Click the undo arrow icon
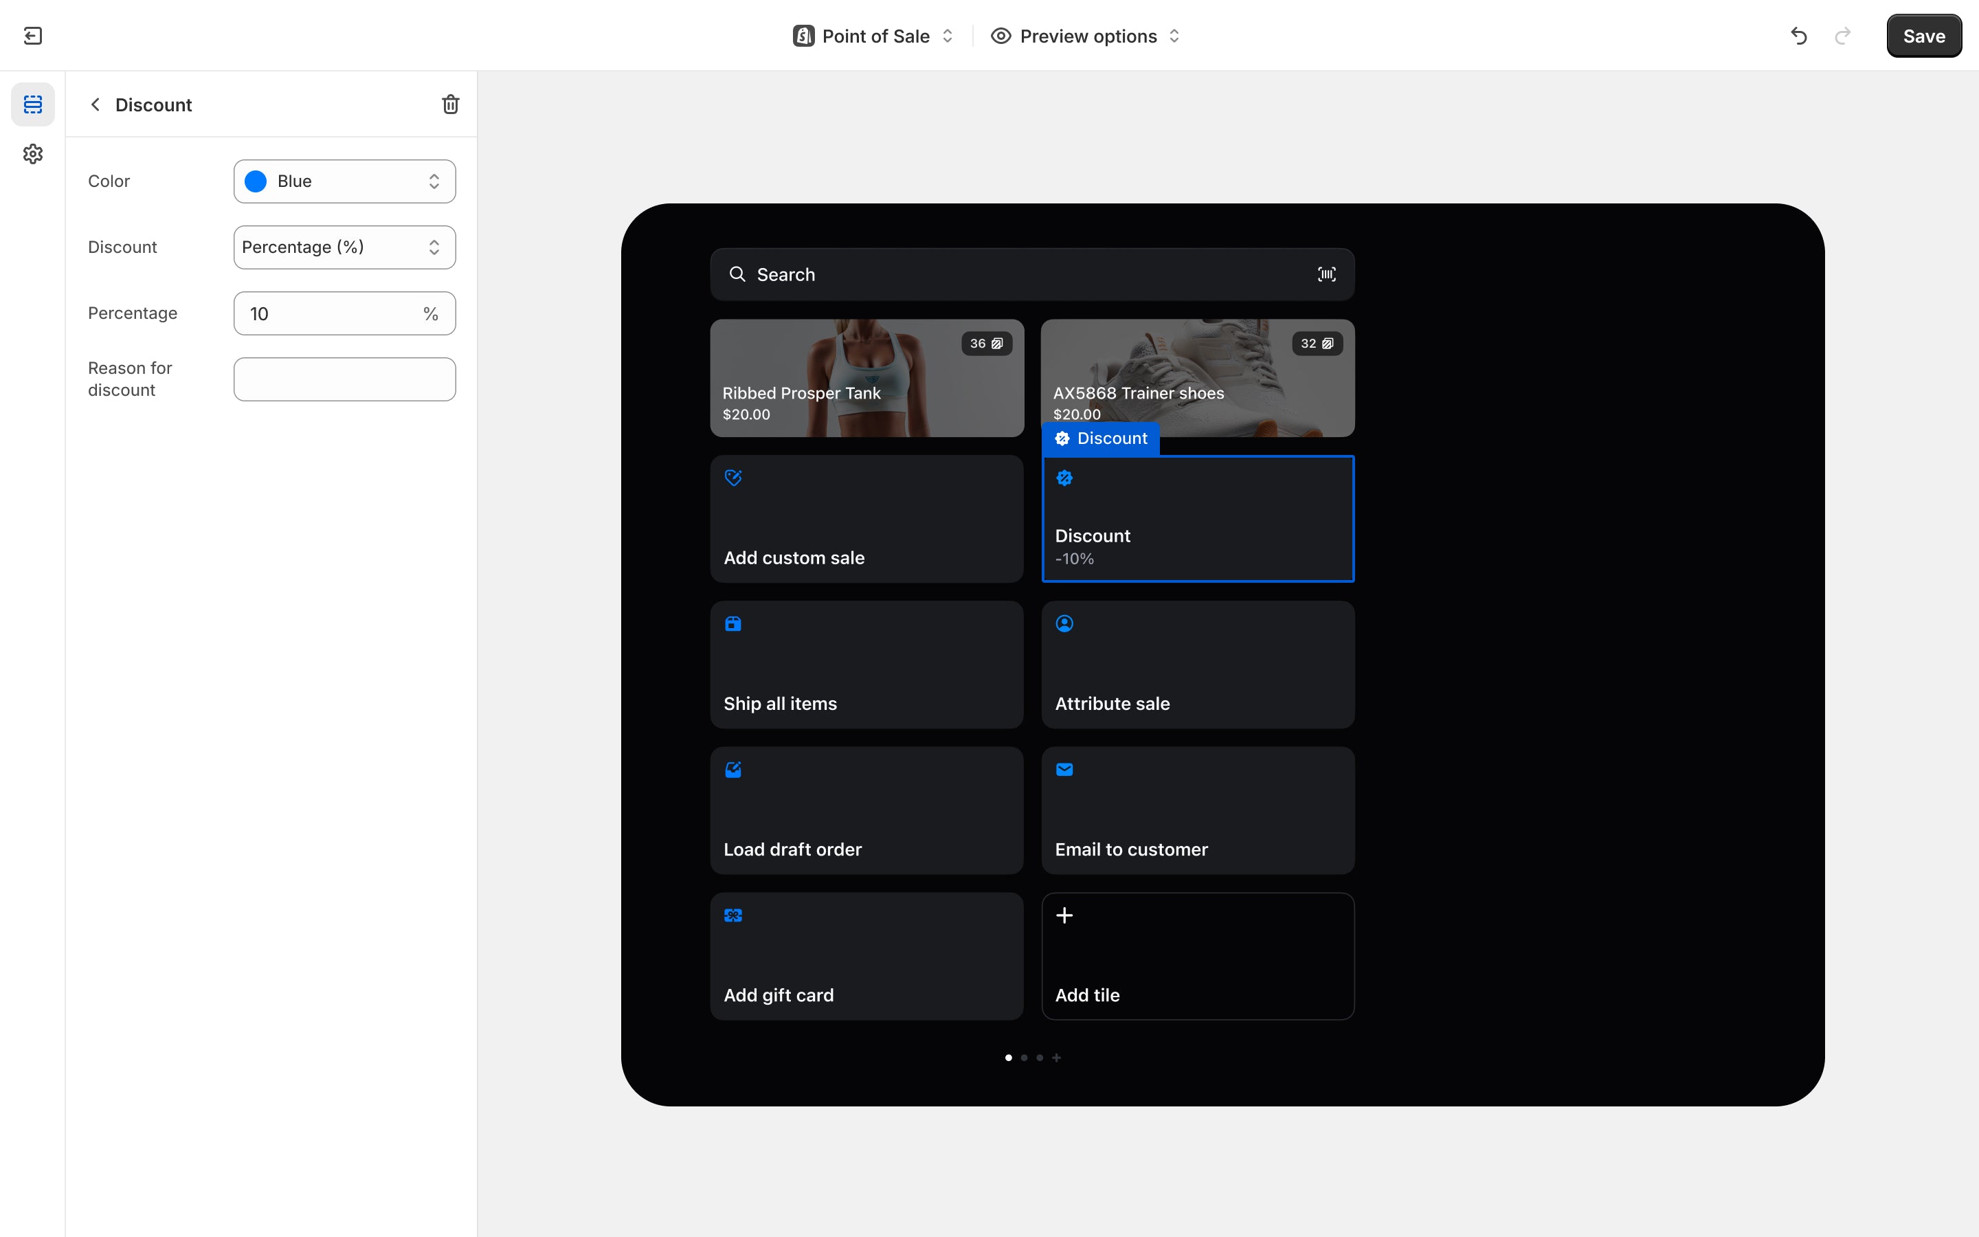The image size is (1979, 1237). pyautogui.click(x=1799, y=36)
